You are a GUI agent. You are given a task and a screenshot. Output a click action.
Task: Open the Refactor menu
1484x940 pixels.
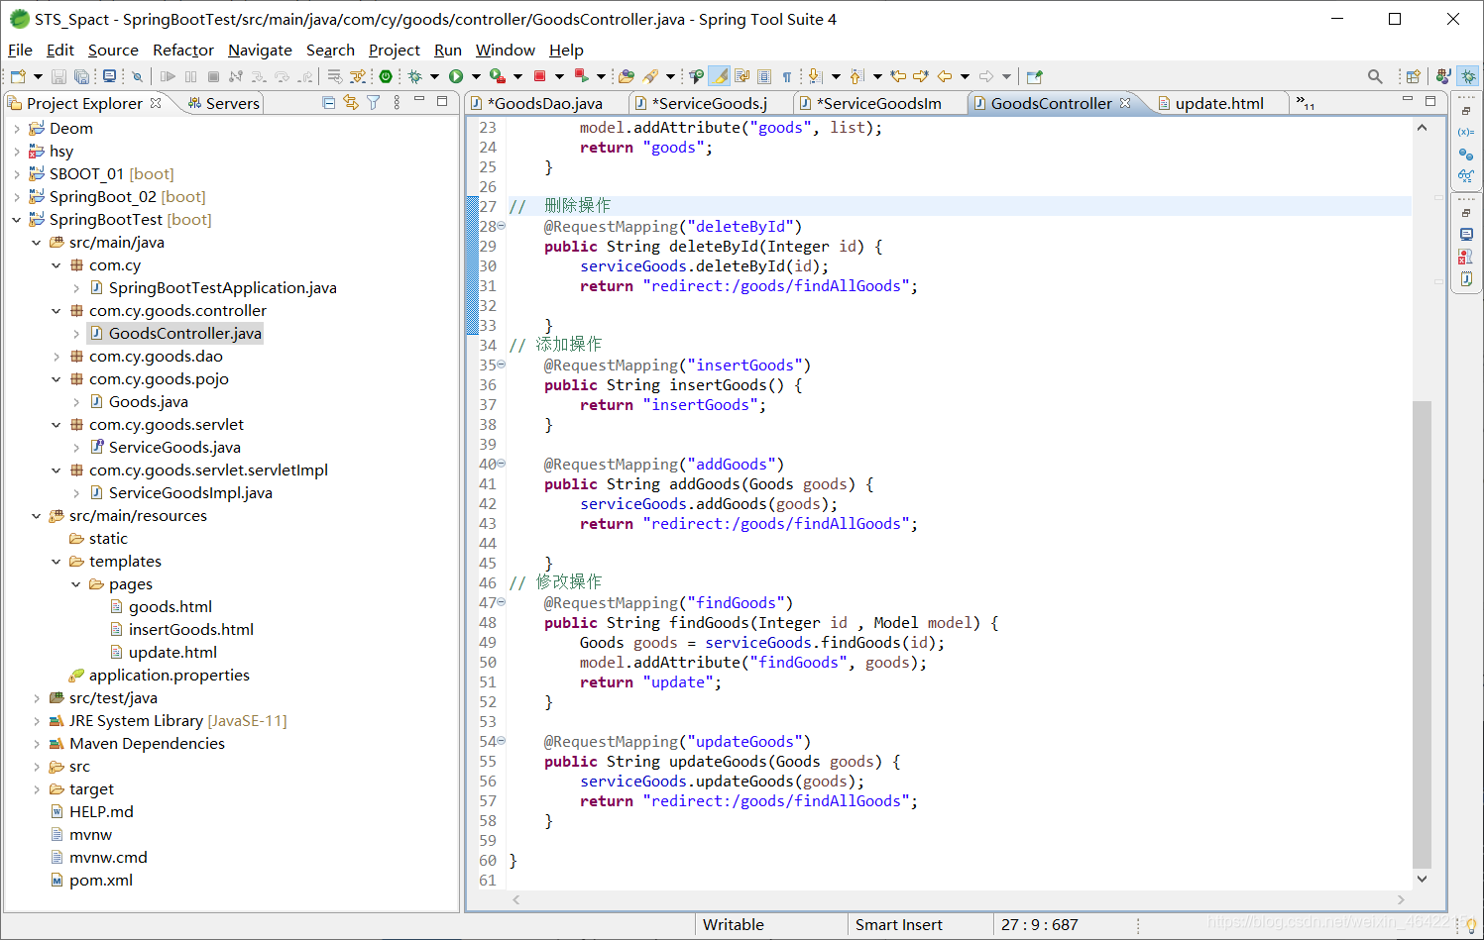tap(183, 51)
